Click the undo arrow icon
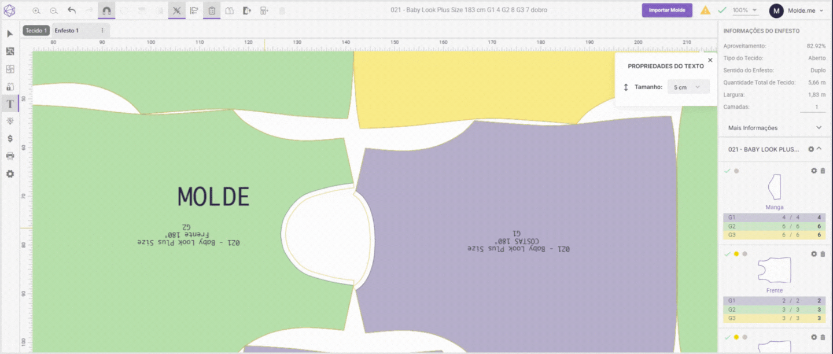Viewport: 833px width, 354px height. coord(72,10)
